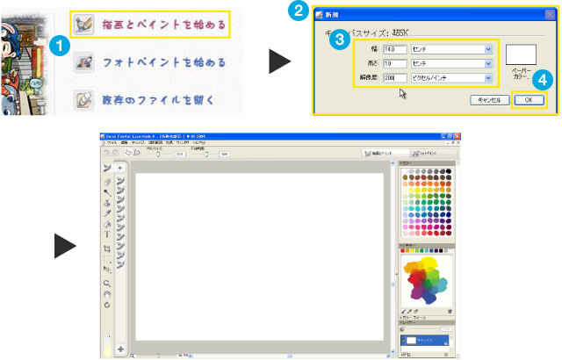Open the 編集 menu in Painter

point(125,142)
